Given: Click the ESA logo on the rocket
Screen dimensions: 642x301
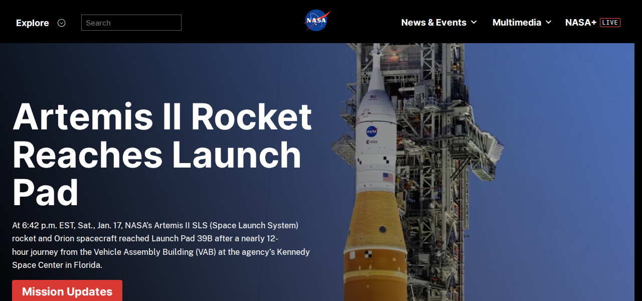Looking at the screenshot, I should (372, 142).
